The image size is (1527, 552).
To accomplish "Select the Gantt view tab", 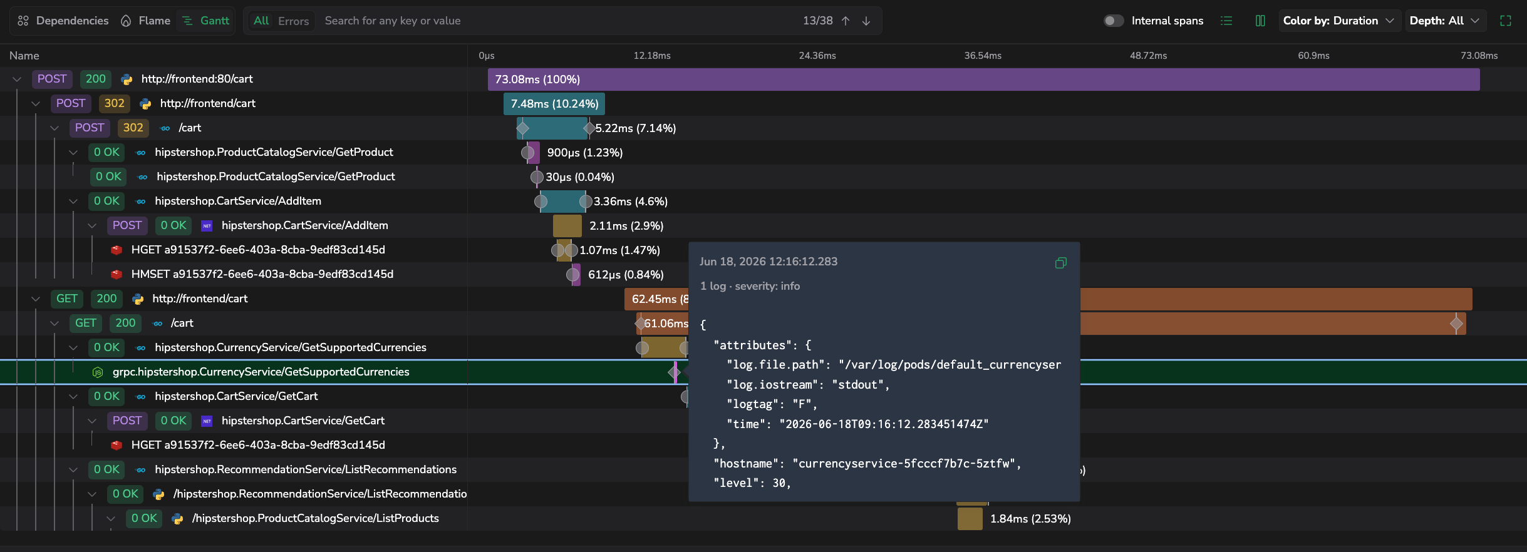I will pos(205,21).
